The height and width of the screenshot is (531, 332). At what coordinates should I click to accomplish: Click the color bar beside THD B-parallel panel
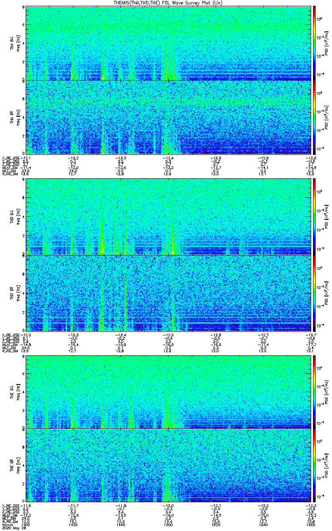coord(314,292)
